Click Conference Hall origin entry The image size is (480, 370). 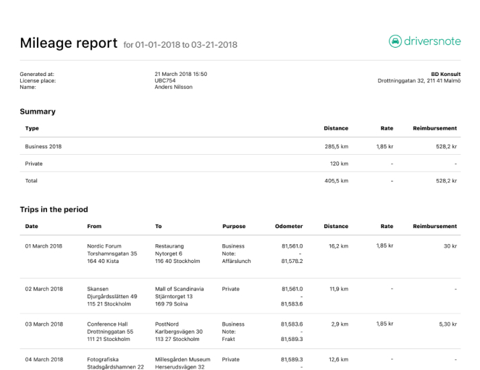click(x=110, y=332)
